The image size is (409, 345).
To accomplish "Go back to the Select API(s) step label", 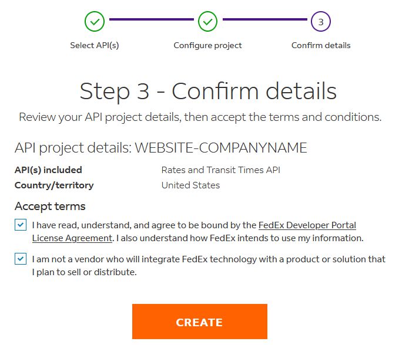I will coord(95,45).
